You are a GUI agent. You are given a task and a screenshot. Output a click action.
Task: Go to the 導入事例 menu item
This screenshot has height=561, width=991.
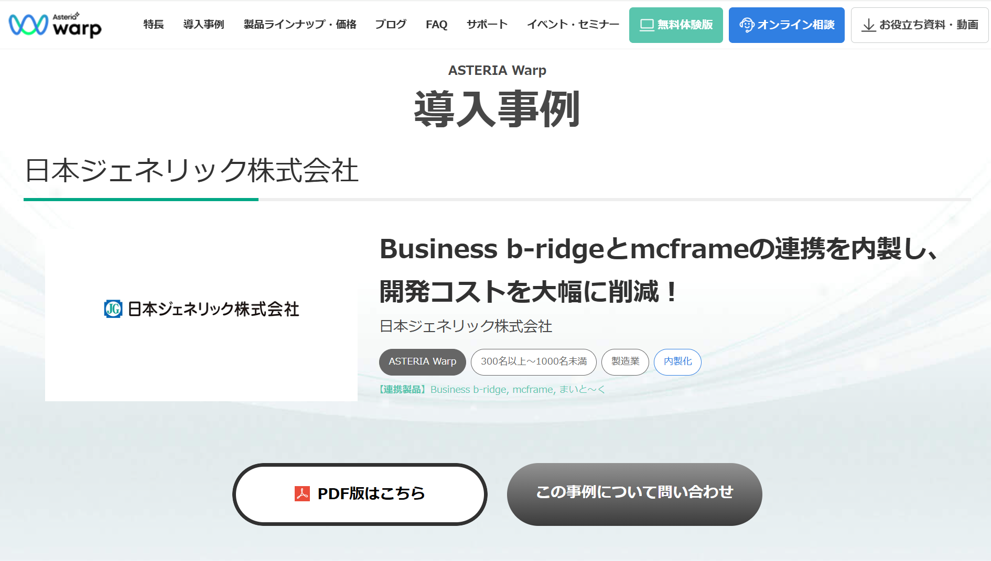203,24
